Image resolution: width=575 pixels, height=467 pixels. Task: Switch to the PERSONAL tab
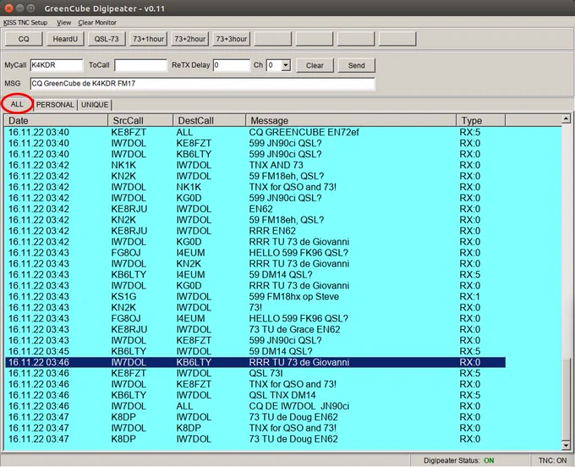pyautogui.click(x=55, y=105)
